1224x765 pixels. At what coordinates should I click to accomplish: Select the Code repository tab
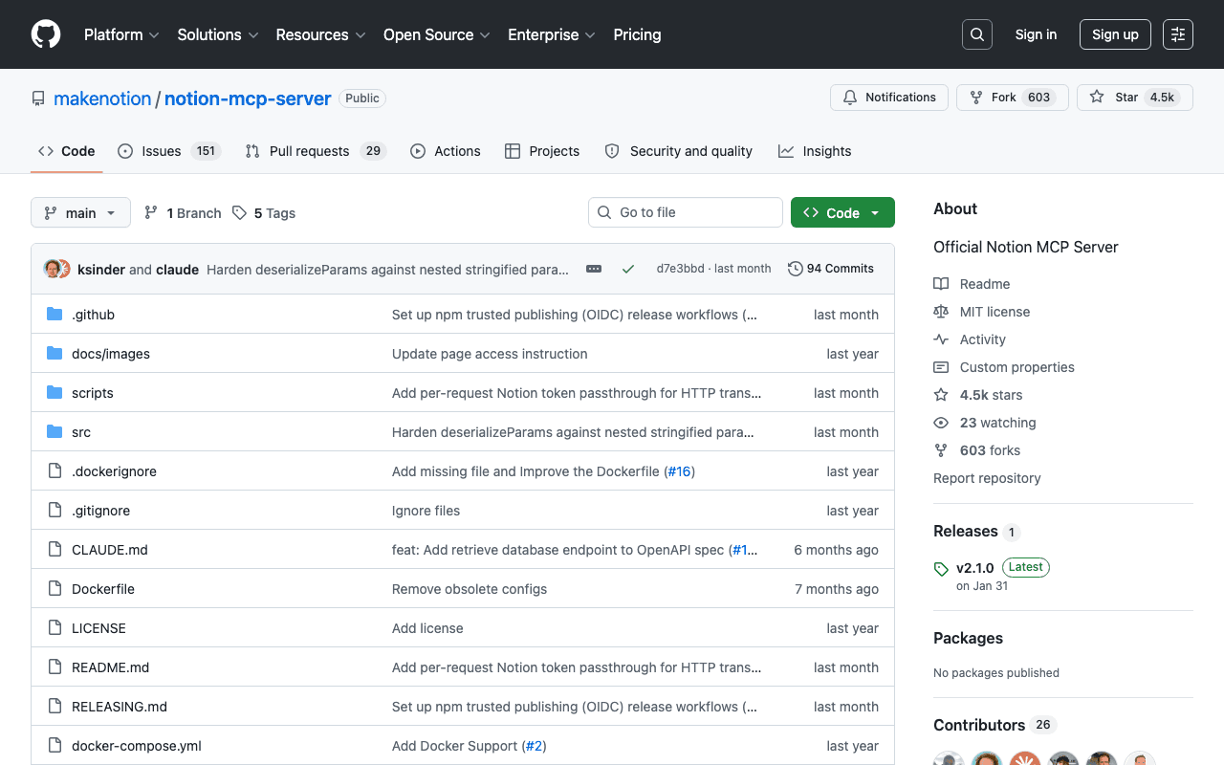(67, 151)
